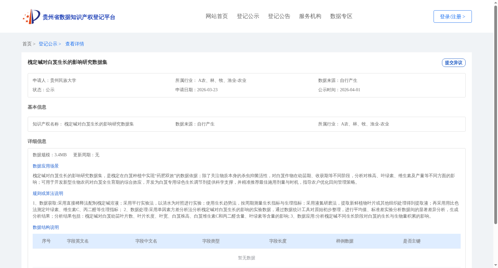
Task: Click the 字段类型 column header
Action: pyautogui.click(x=211, y=241)
